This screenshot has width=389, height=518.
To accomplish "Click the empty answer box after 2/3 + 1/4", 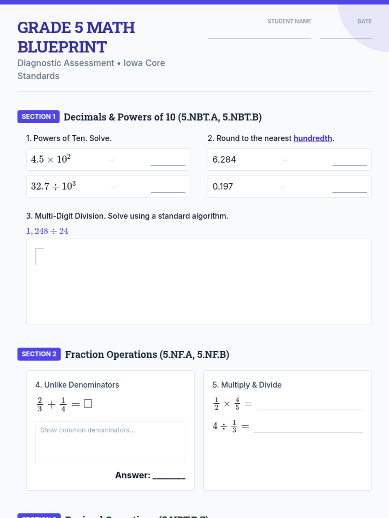I will click(88, 403).
